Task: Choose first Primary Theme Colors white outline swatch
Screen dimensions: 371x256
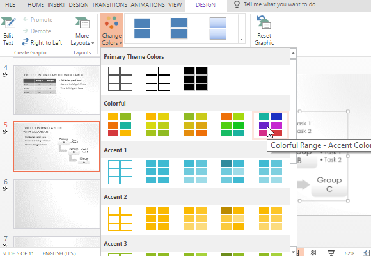Action: point(120,79)
